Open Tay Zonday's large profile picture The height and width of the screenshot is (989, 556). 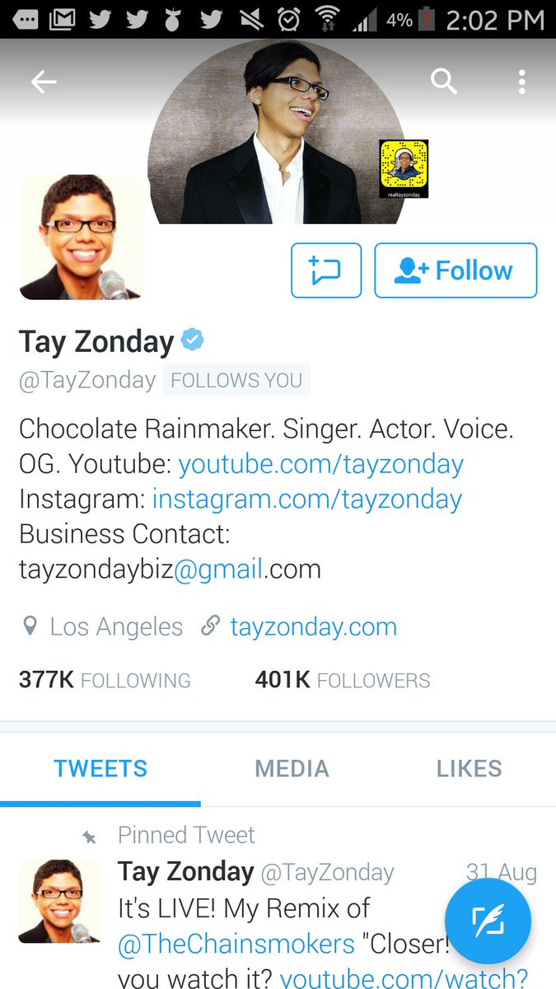pos(82,237)
